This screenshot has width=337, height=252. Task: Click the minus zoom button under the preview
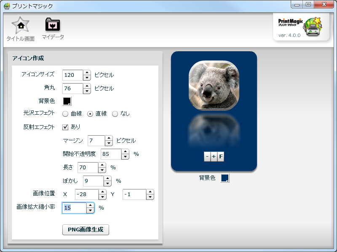point(208,156)
